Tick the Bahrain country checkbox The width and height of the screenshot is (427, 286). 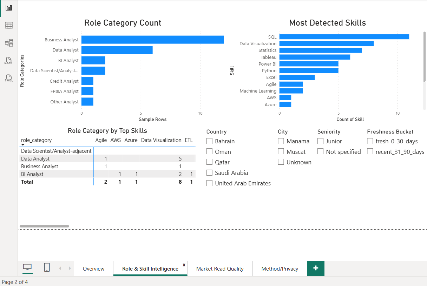click(x=210, y=141)
